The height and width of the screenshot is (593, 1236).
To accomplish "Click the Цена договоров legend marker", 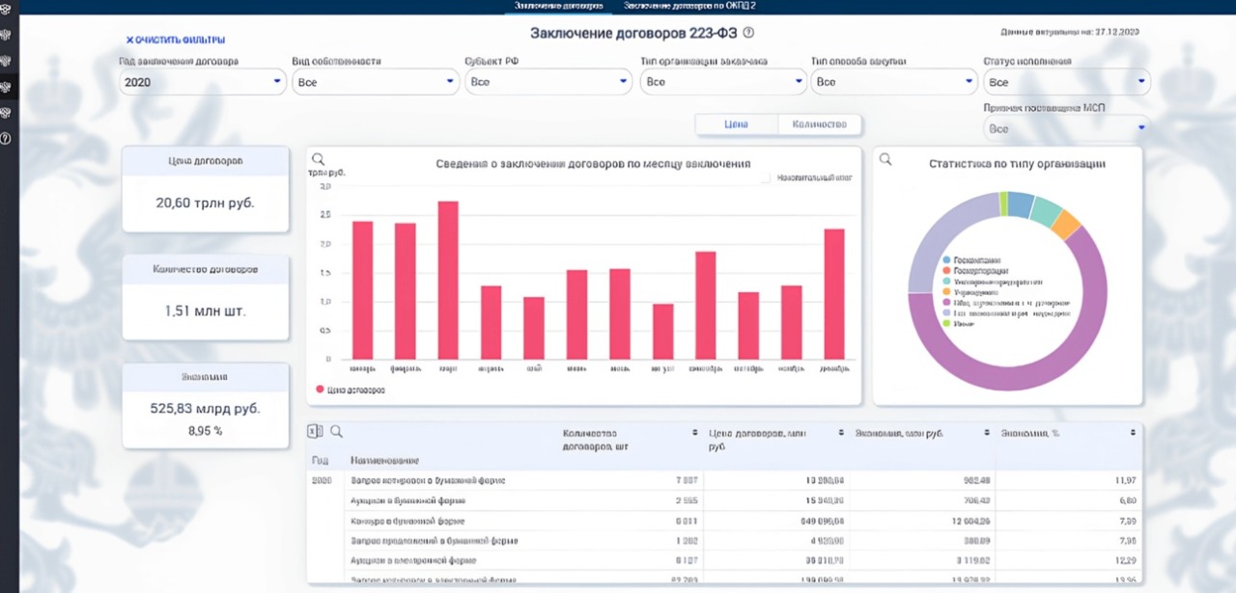I will (320, 391).
